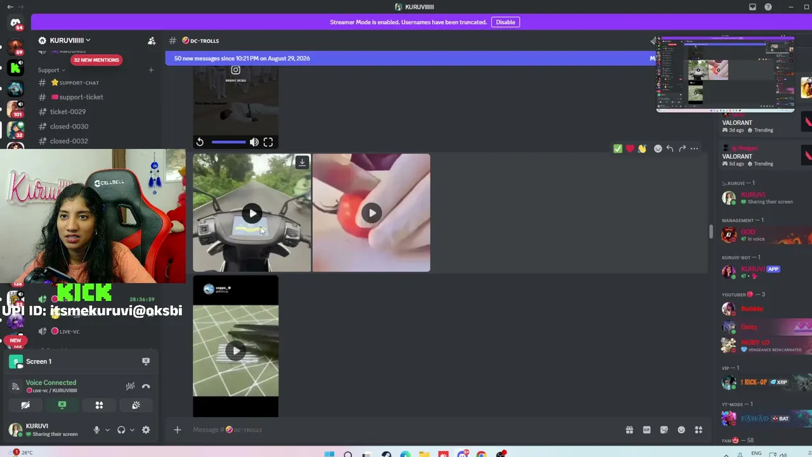This screenshot has width=812, height=457.
Task: Open the add reaction emoji picker
Action: pyautogui.click(x=658, y=149)
